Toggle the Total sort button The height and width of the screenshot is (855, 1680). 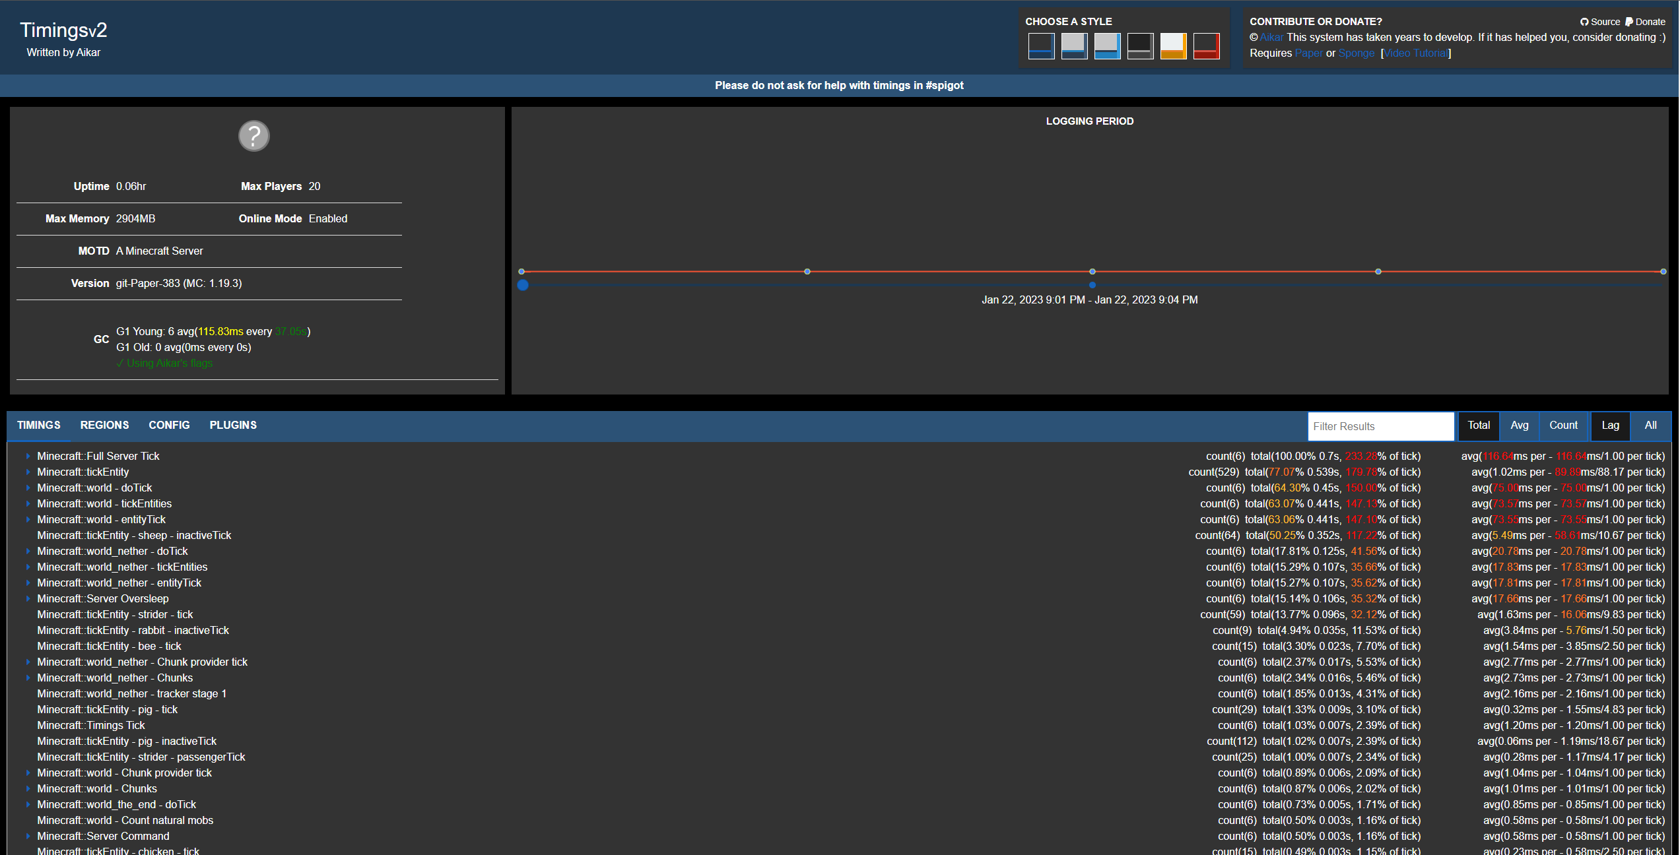pos(1479,426)
